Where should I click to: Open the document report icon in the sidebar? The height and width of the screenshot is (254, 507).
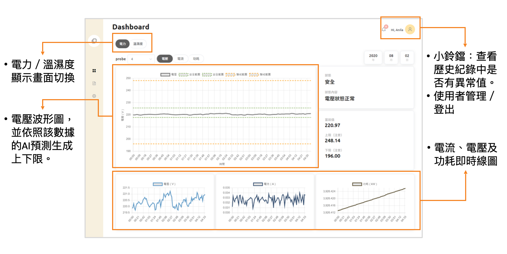click(x=94, y=83)
